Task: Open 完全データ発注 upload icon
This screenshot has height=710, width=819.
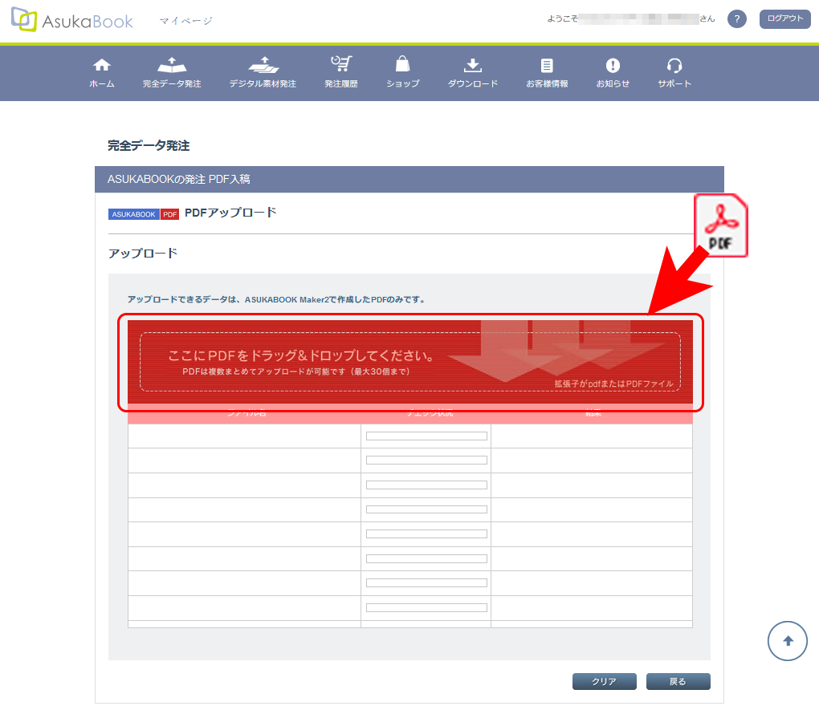Action: 172,66
